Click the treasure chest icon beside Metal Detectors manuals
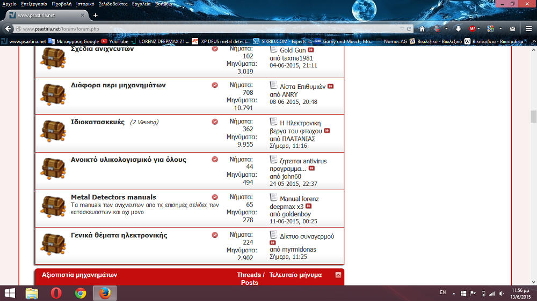Image resolution: width=537 pixels, height=301 pixels. point(53,204)
